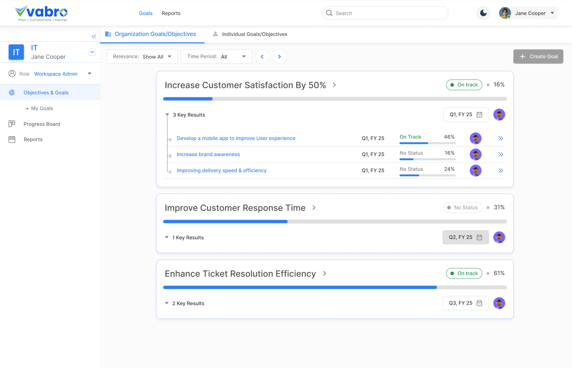Open Q2, FY 25 date picker

tap(466, 237)
